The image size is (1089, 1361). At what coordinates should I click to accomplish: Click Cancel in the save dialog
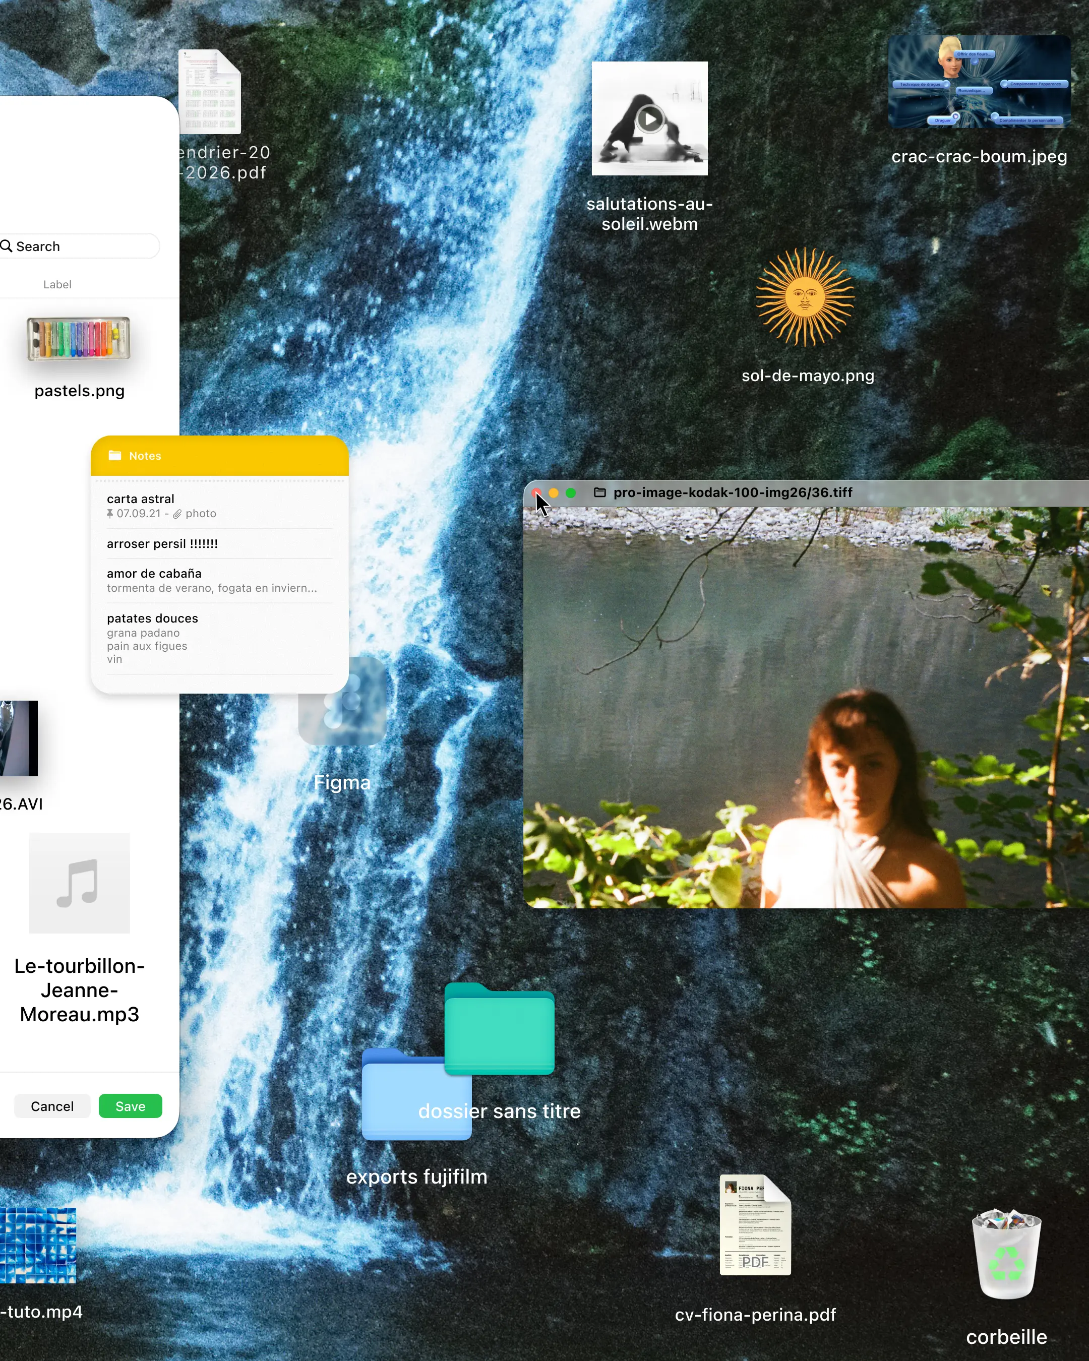(52, 1106)
